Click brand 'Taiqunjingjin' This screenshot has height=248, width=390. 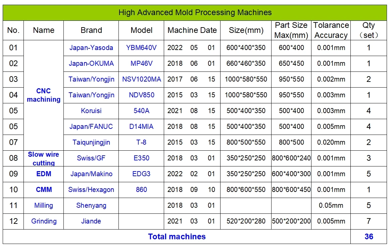(x=91, y=143)
